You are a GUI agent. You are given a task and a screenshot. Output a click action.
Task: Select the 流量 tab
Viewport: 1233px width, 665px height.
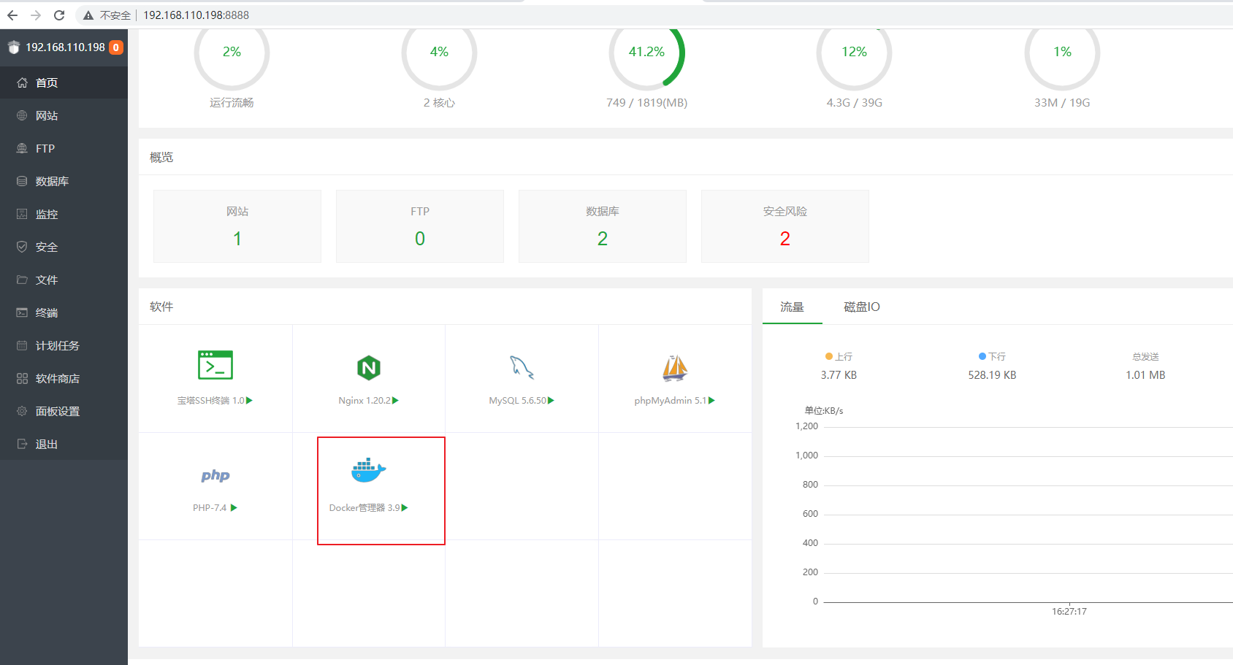[792, 307]
